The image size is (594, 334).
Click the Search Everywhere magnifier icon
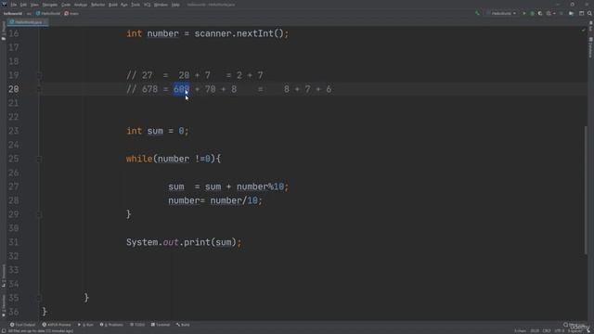click(590, 13)
